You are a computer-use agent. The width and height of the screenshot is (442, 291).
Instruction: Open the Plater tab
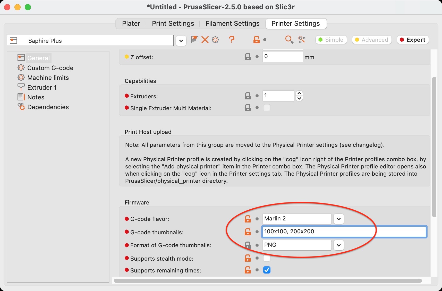click(131, 23)
